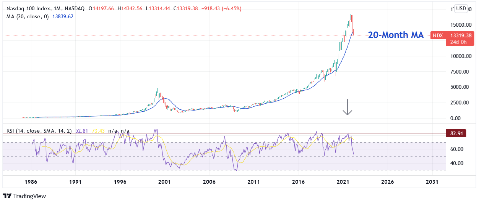Select the 20-Month MA text annotation
Image resolution: width=479 pixels, height=202 pixels.
coord(396,35)
